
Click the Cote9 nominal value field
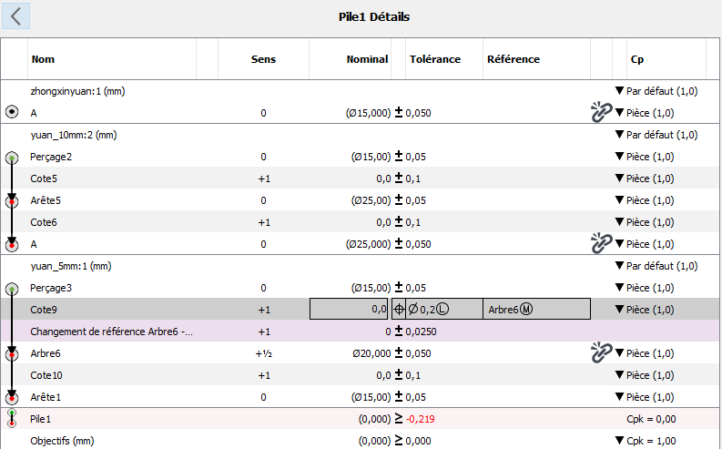click(350, 309)
